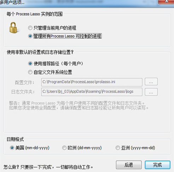Viewport: 174px width, 172px height.
Task: Click the logs folder path field
Action: coord(92,92)
